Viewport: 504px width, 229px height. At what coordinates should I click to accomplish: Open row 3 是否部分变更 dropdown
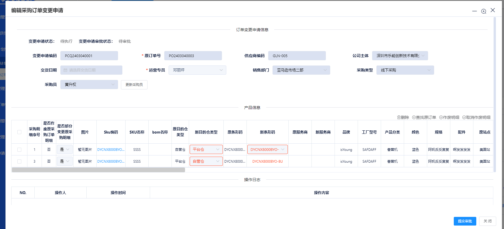point(65,161)
